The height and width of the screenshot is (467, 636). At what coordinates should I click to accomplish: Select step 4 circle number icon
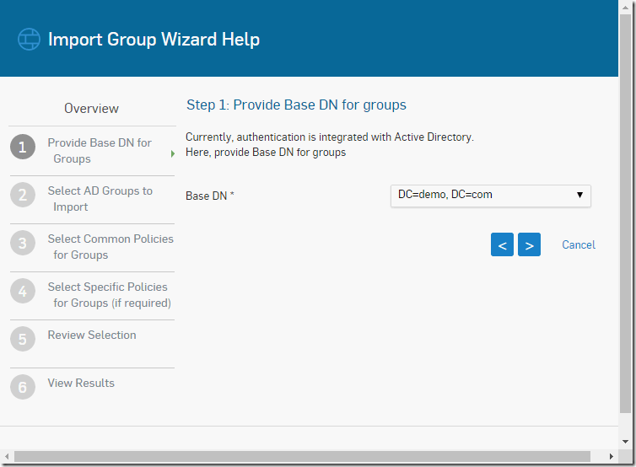23,291
